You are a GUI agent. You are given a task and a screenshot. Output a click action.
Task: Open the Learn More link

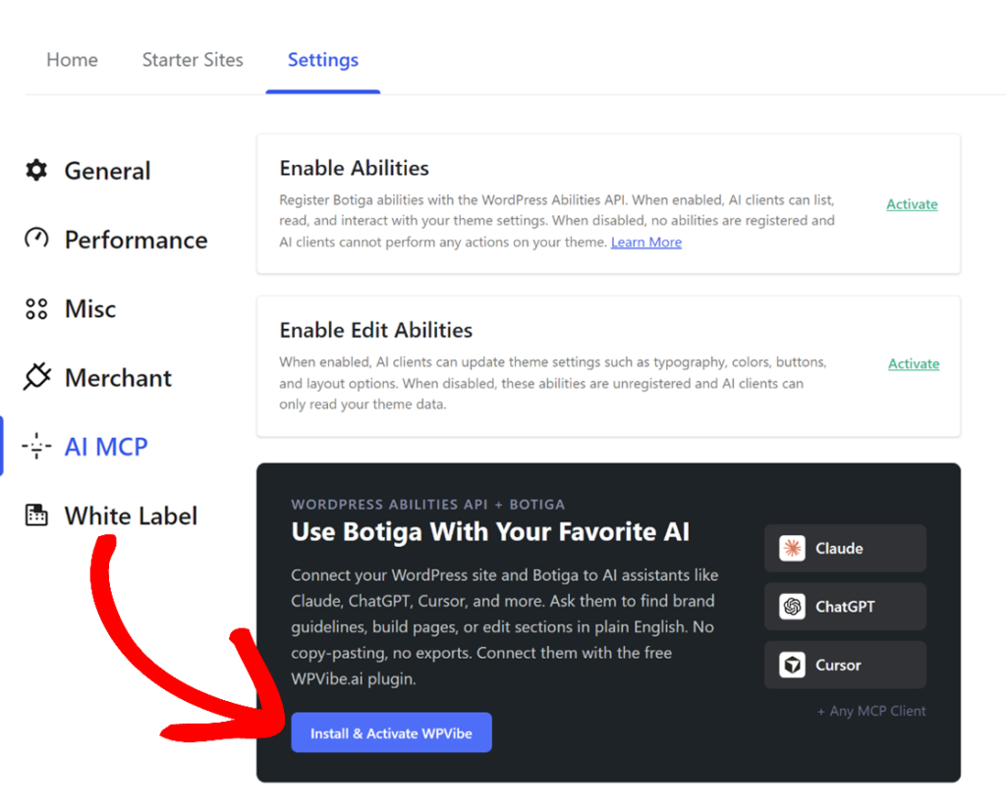646,242
